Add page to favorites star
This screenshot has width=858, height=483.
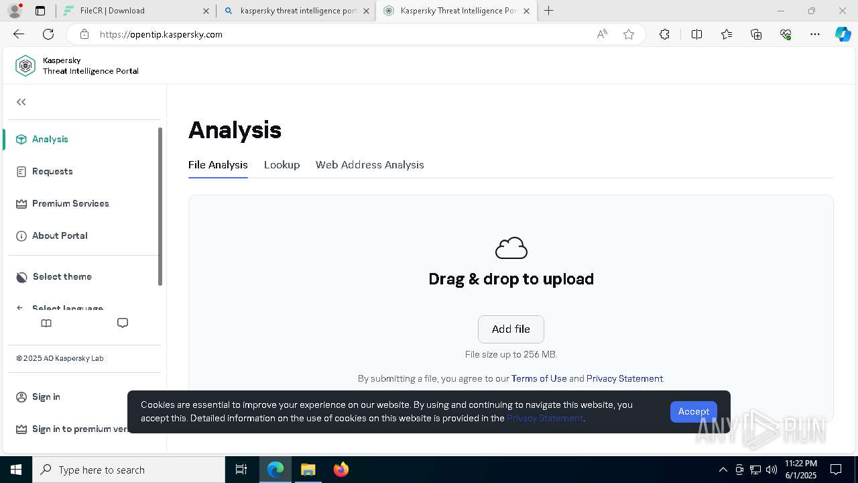coord(629,34)
